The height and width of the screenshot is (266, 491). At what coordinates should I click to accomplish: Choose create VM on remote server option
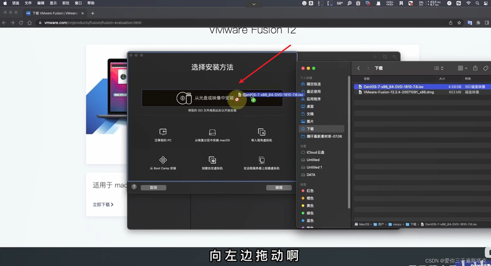tap(262, 163)
